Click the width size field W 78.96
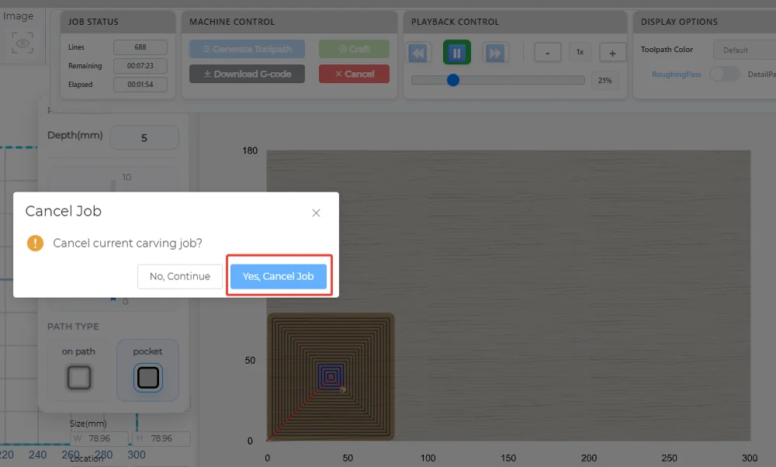The width and height of the screenshot is (776, 467). [x=99, y=438]
